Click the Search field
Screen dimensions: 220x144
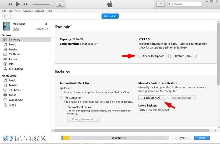(x=185, y=4)
